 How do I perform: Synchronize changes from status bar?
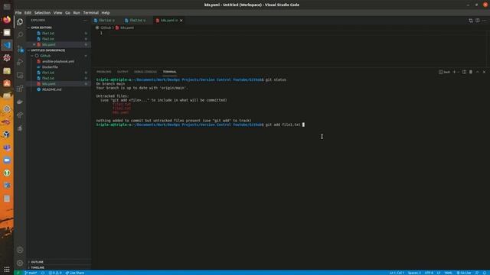click(x=43, y=273)
